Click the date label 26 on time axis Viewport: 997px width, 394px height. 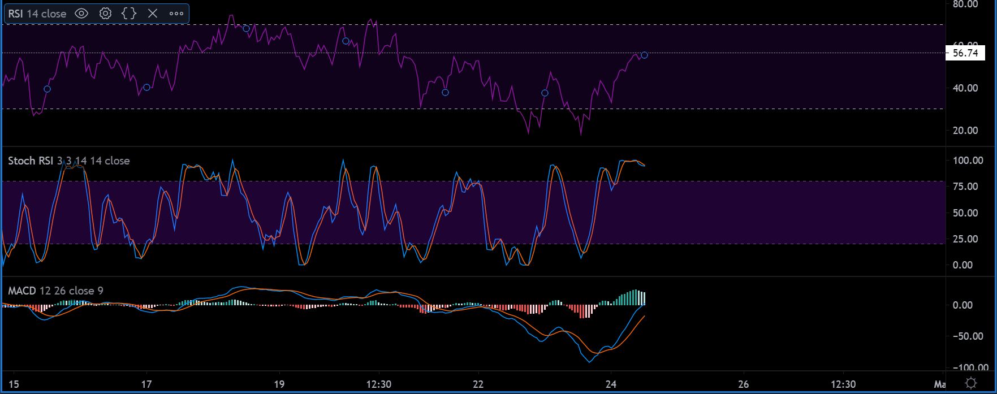(744, 384)
